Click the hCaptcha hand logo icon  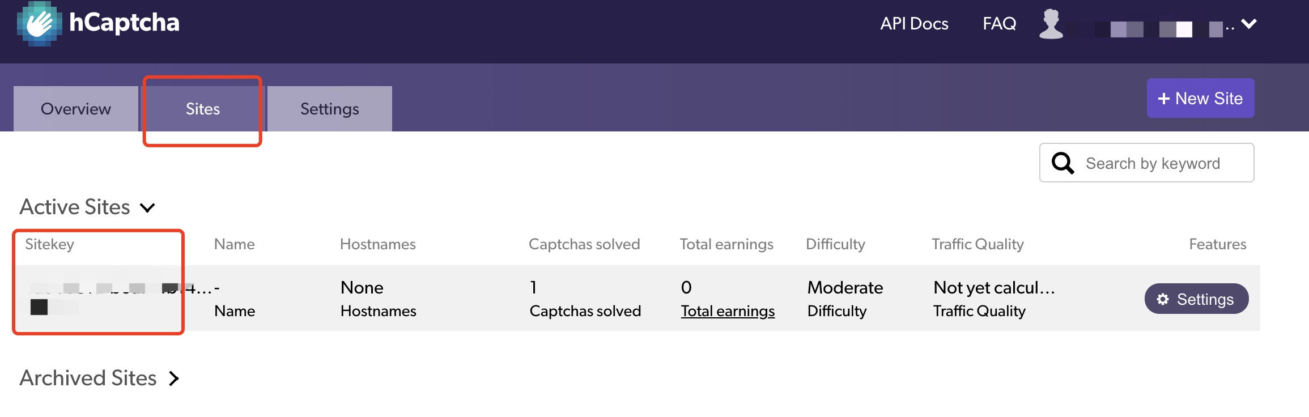[39, 24]
